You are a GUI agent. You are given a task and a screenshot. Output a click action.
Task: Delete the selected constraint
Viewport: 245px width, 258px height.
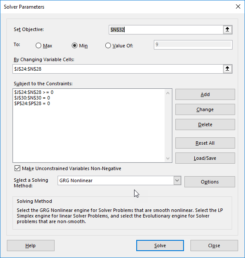point(205,124)
